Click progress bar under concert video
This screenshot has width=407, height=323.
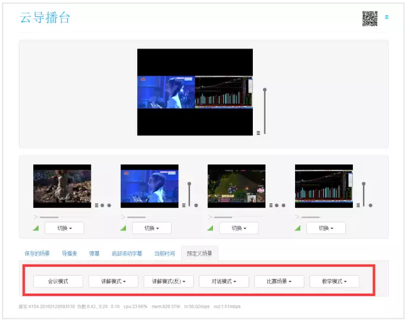click(x=152, y=217)
